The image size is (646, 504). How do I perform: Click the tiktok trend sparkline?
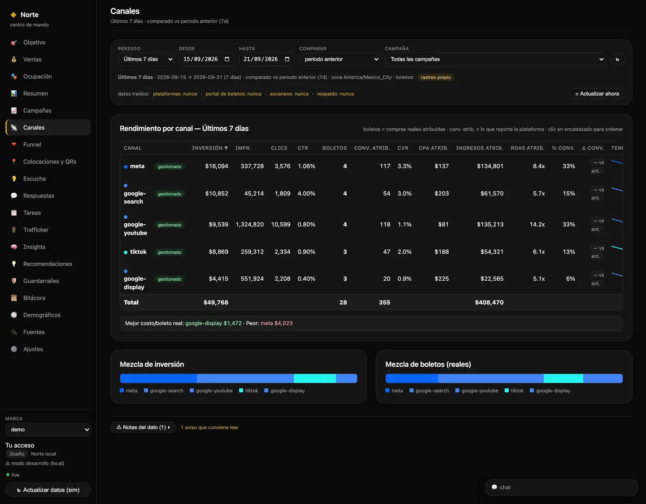pyautogui.click(x=617, y=248)
